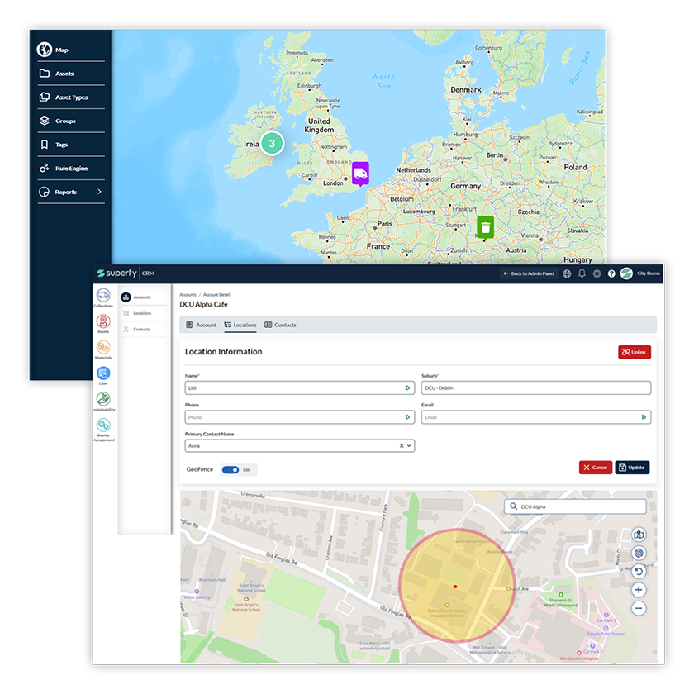
Task: Click the DCU Alpha map search field
Action: click(x=575, y=507)
